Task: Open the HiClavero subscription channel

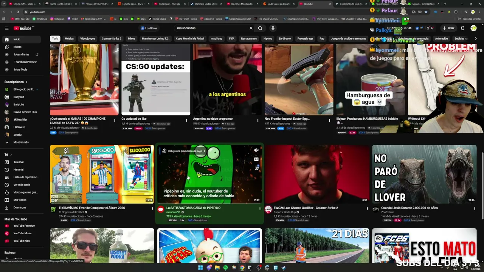Action: point(22,127)
